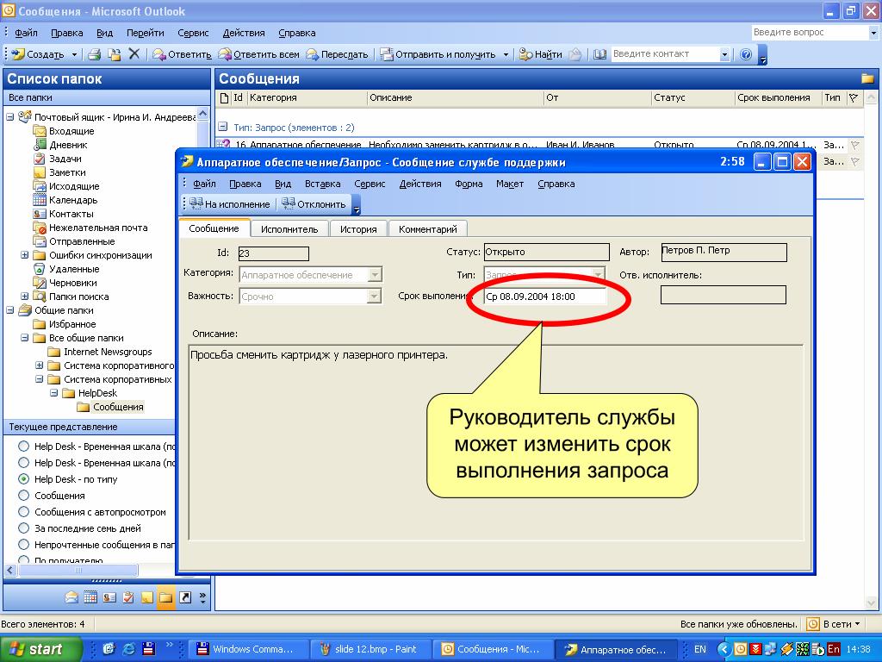This screenshot has height=662, width=882.
Task: Select За последние семь дней view
Action: pyautogui.click(x=23, y=528)
